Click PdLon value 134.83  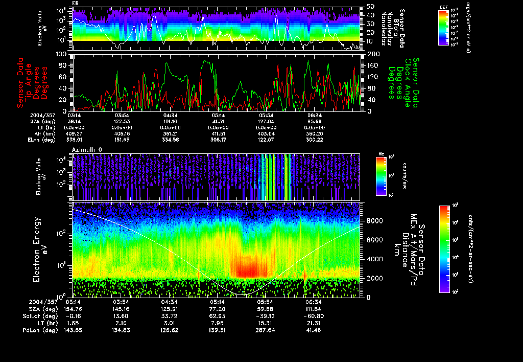(x=121, y=330)
